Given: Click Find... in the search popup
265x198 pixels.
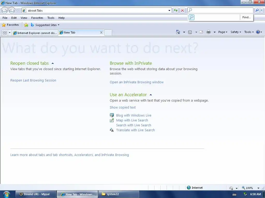Looking at the screenshot, I should [x=246, y=17].
